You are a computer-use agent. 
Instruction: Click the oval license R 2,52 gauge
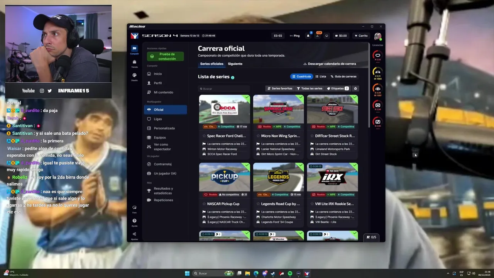tap(378, 56)
